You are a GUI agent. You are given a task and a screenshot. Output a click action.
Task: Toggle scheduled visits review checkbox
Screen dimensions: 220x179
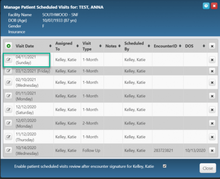pyautogui.click(x=165, y=166)
